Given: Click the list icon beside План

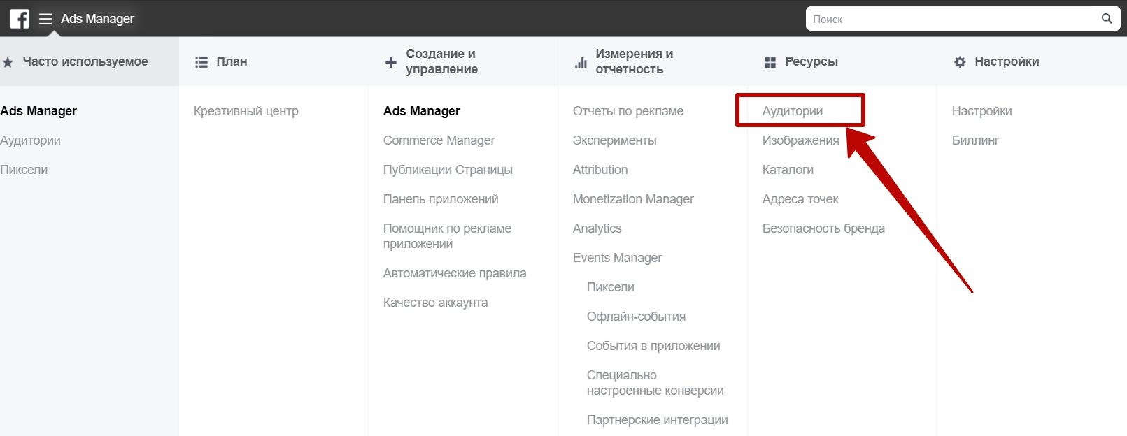Looking at the screenshot, I should click(201, 62).
